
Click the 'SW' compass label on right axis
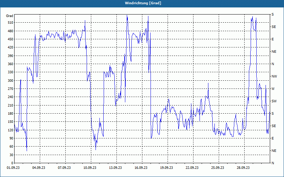click(x=274, y=101)
